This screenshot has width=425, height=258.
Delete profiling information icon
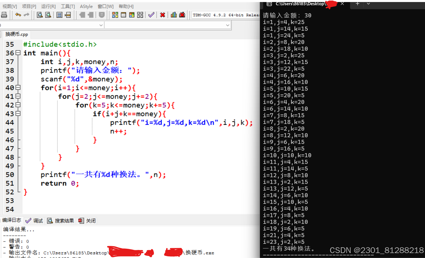182,15
